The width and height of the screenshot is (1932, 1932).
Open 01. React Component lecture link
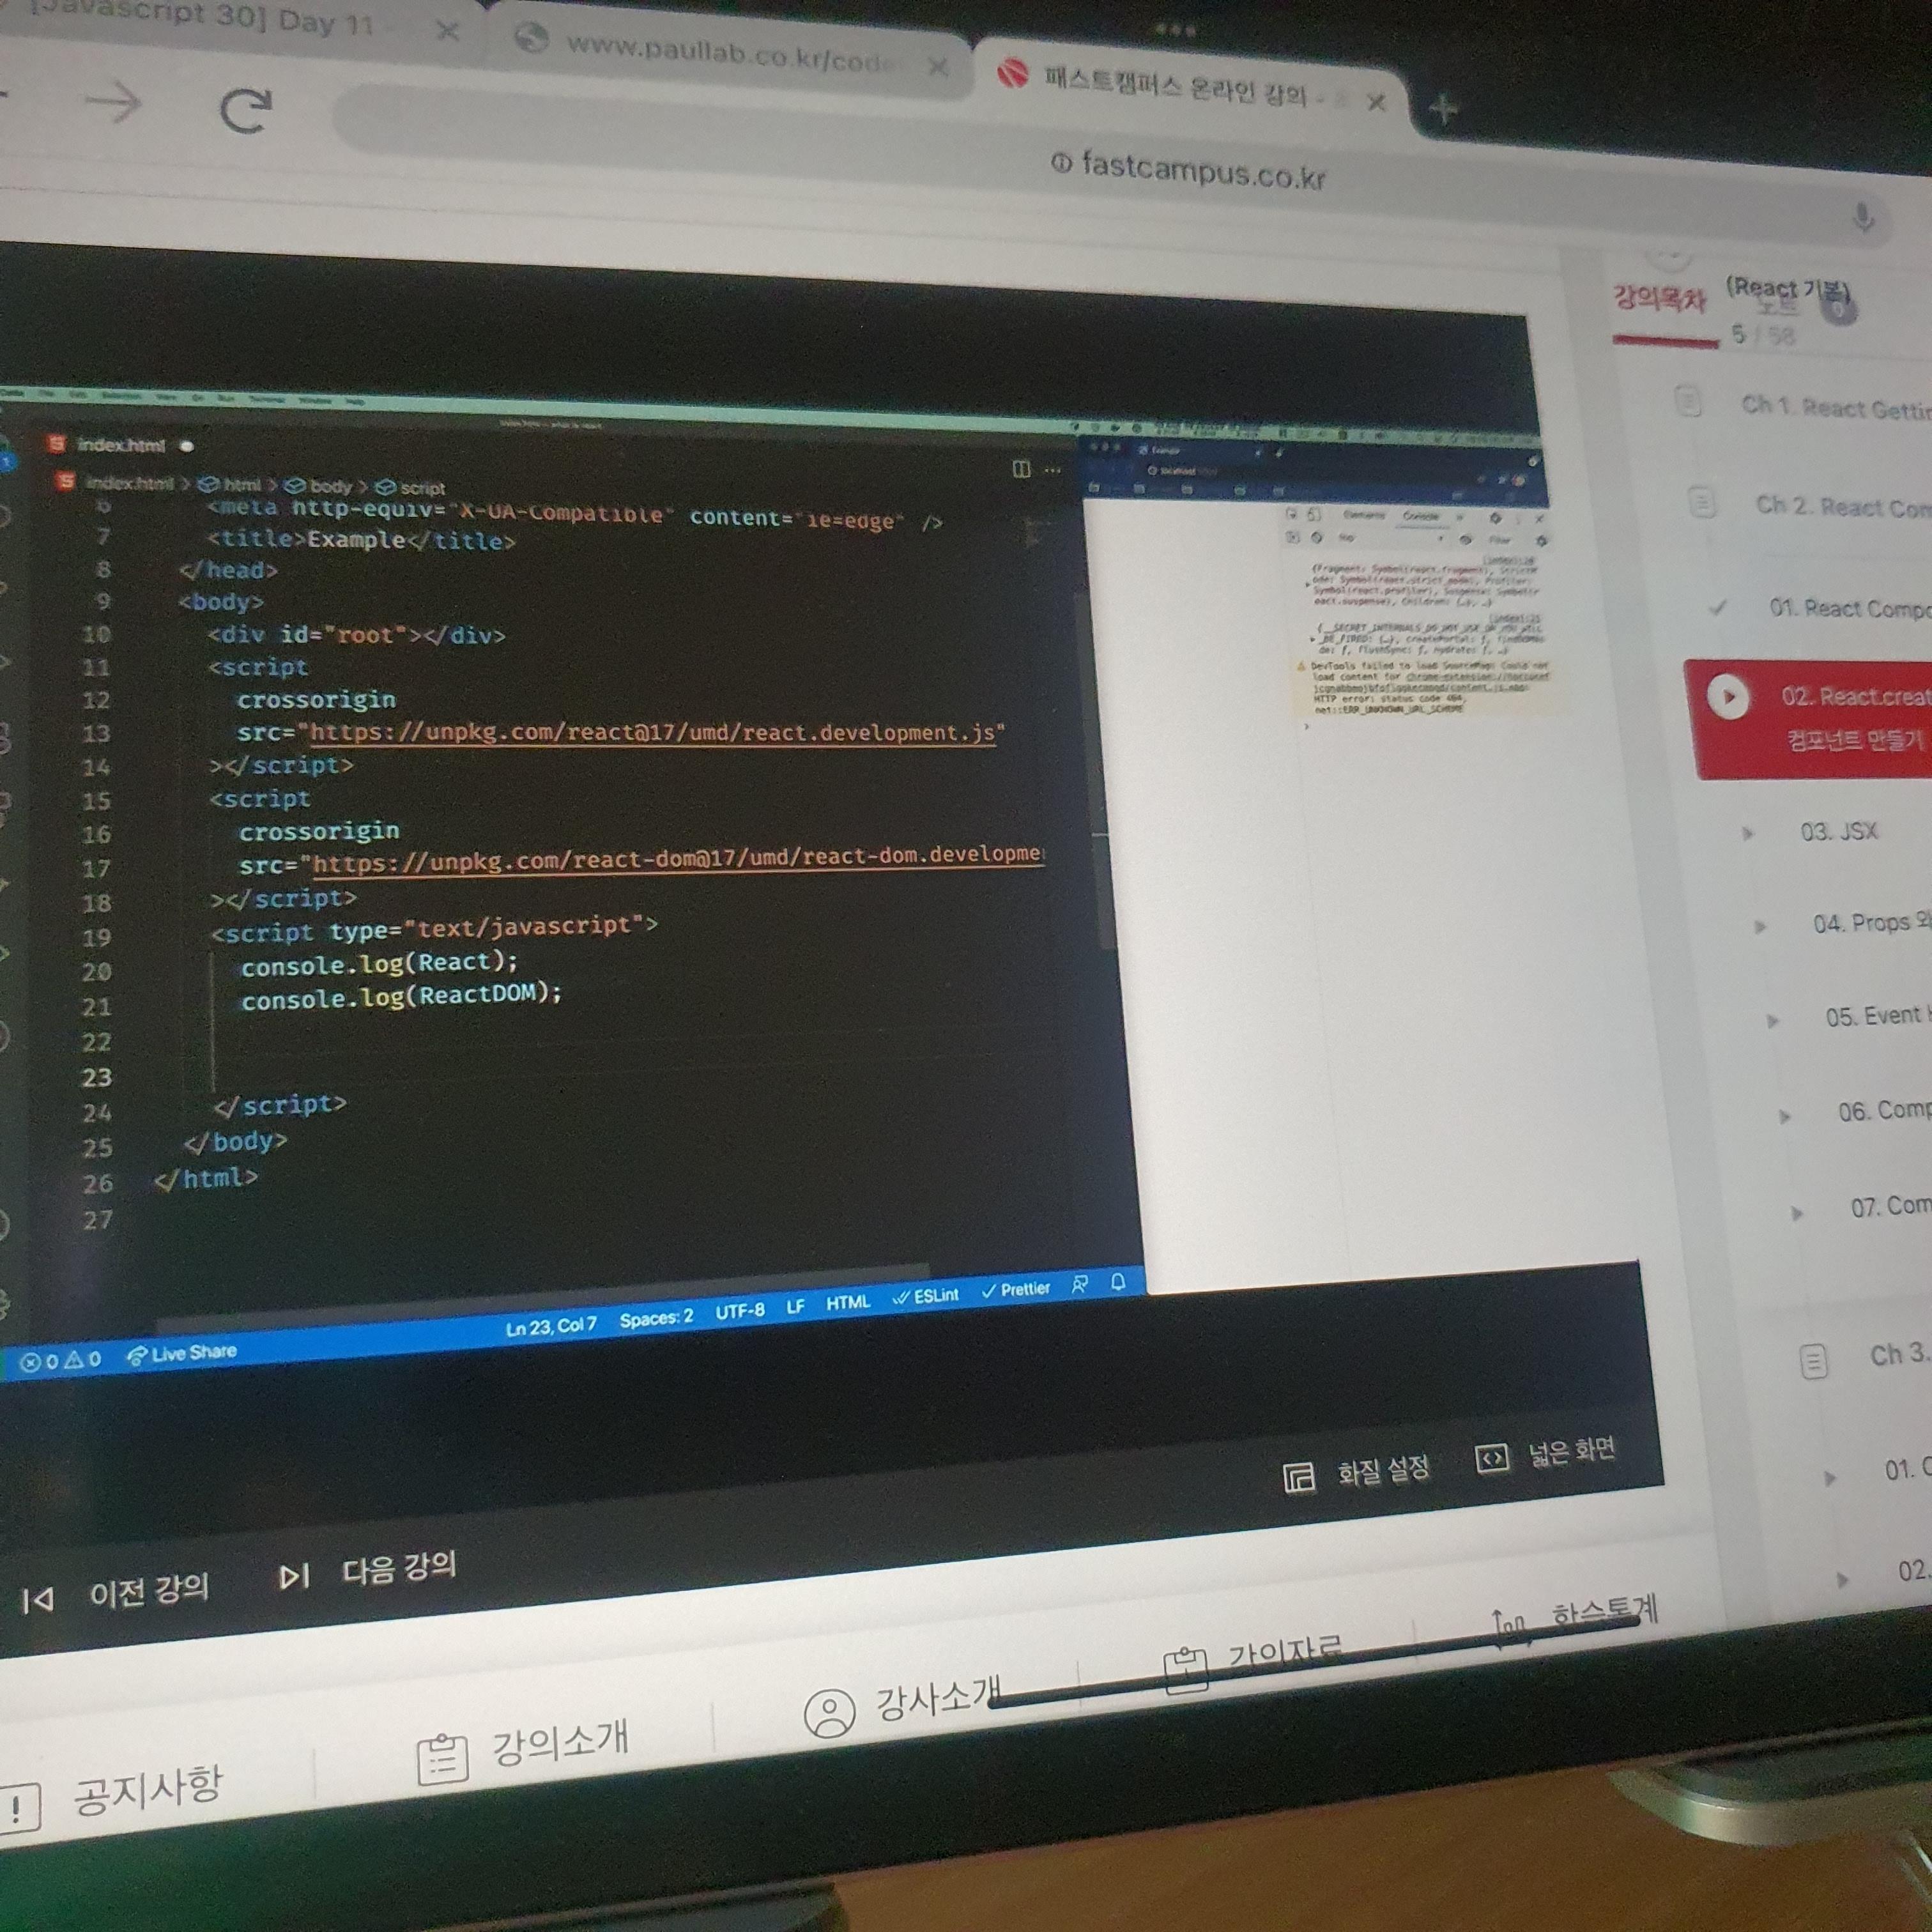click(1846, 608)
